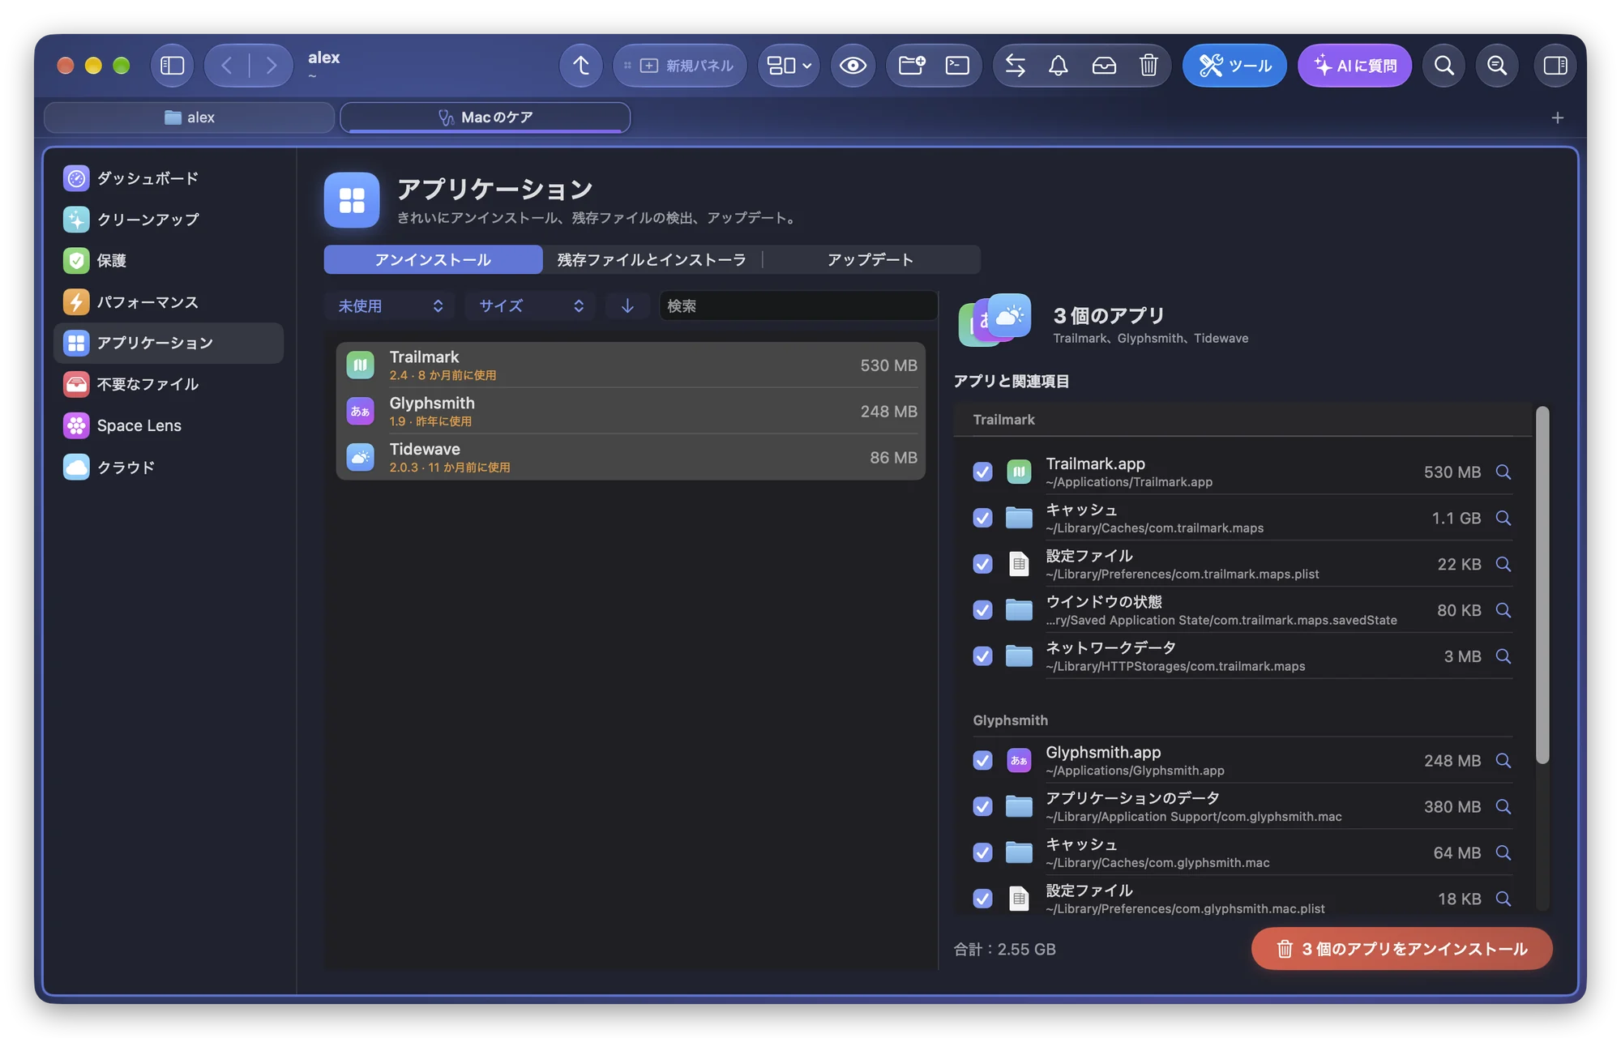
Task: Switch to 残存ファイルとインストーラ tab
Action: 652,259
